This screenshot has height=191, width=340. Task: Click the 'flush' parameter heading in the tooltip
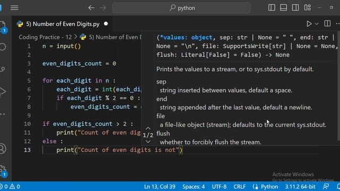point(163,133)
